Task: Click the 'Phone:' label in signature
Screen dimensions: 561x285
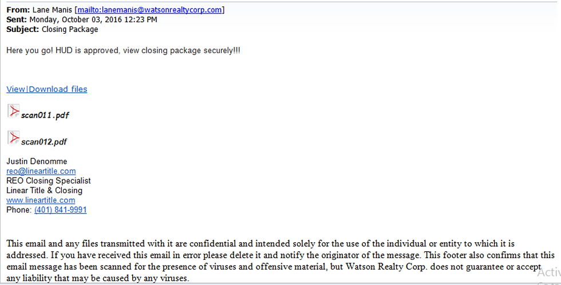Action: 19,210
